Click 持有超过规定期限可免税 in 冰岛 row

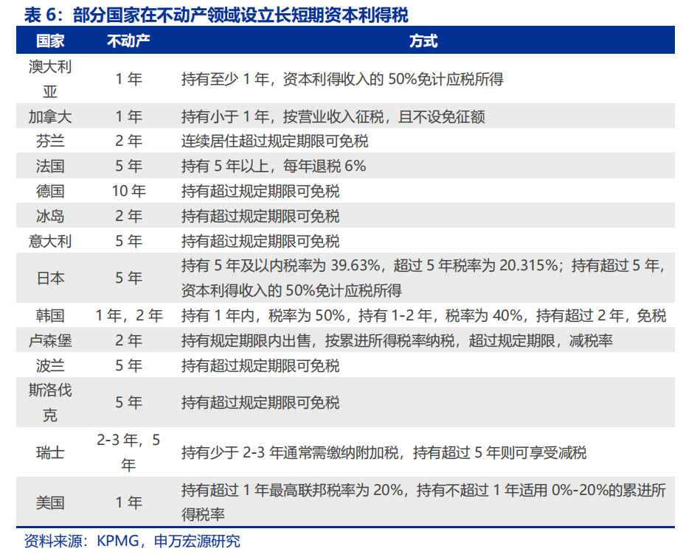tap(260, 216)
